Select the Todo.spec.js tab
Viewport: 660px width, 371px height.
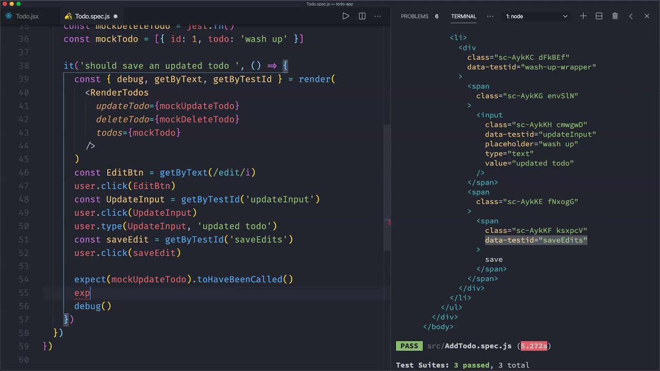coord(92,16)
